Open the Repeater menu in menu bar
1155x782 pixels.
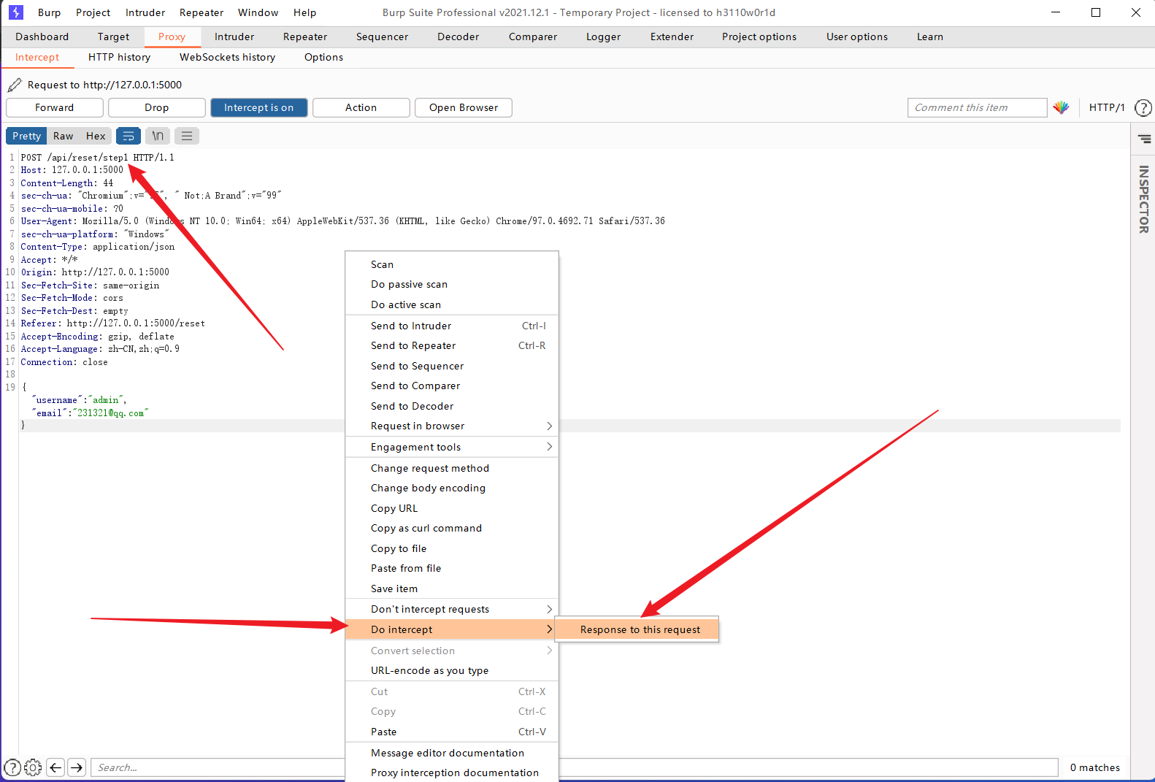[202, 12]
